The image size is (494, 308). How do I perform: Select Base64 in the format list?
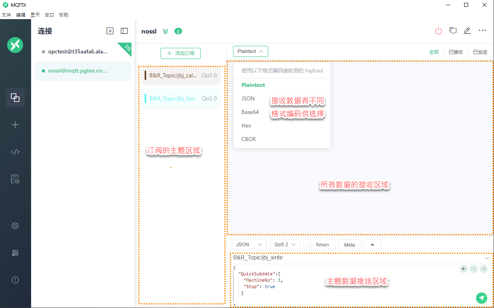250,112
